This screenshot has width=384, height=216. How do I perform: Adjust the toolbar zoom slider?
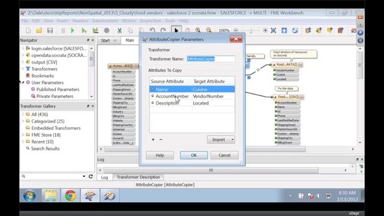tap(251, 31)
